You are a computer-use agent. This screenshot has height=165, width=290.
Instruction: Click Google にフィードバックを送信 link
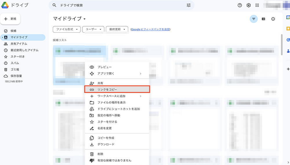pyautogui.click(x=150, y=29)
